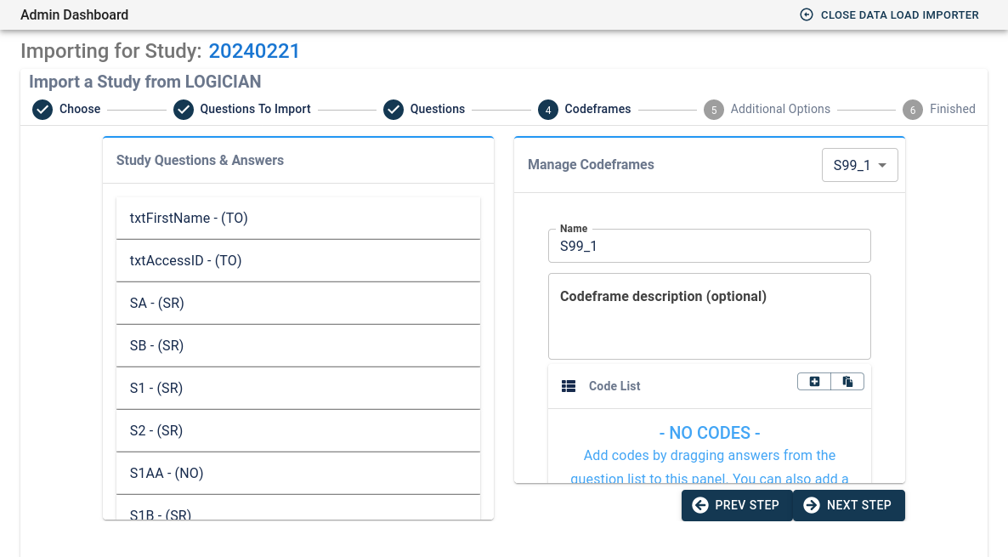Click step 6 Finished circle
Screen dimensions: 1008x557
[912, 110]
